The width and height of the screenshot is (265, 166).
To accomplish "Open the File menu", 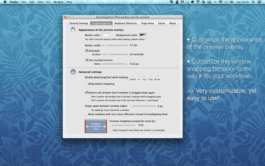I will pyautogui.click(x=24, y=2).
